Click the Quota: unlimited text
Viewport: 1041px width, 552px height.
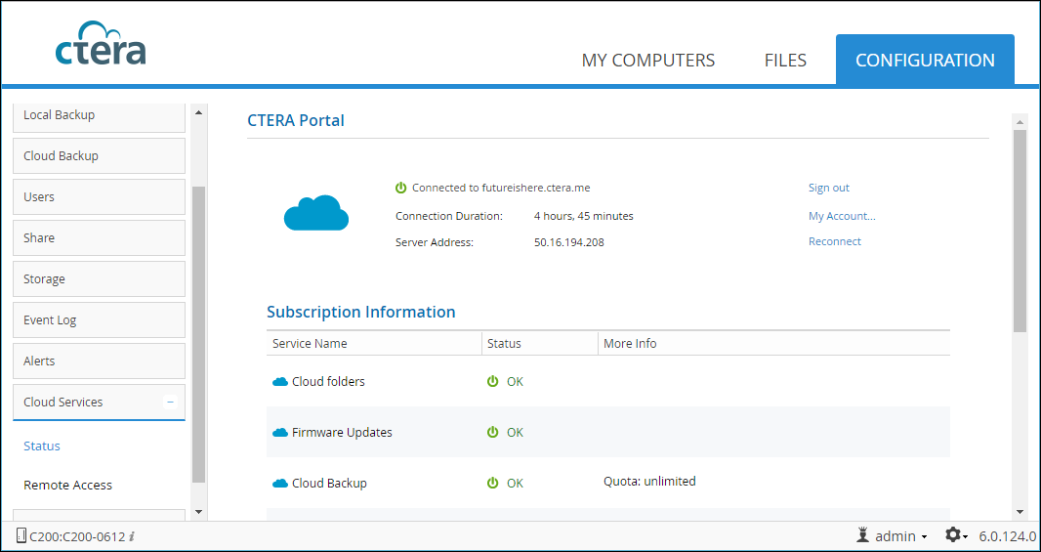coord(649,481)
